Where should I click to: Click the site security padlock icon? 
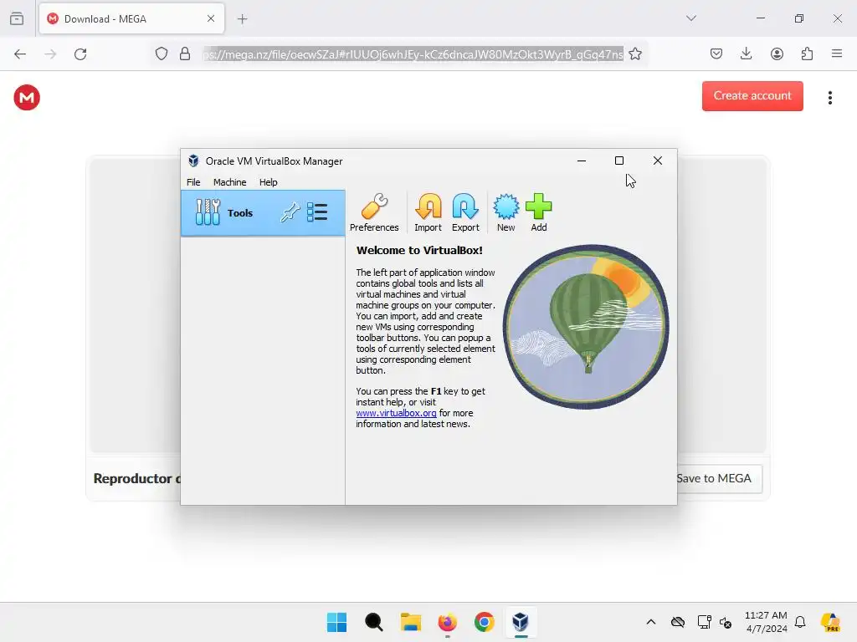tap(185, 54)
